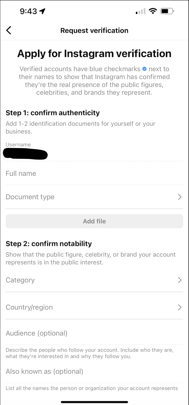
Task: Tap the Apply for Instagram verification heading
Action: click(x=94, y=54)
